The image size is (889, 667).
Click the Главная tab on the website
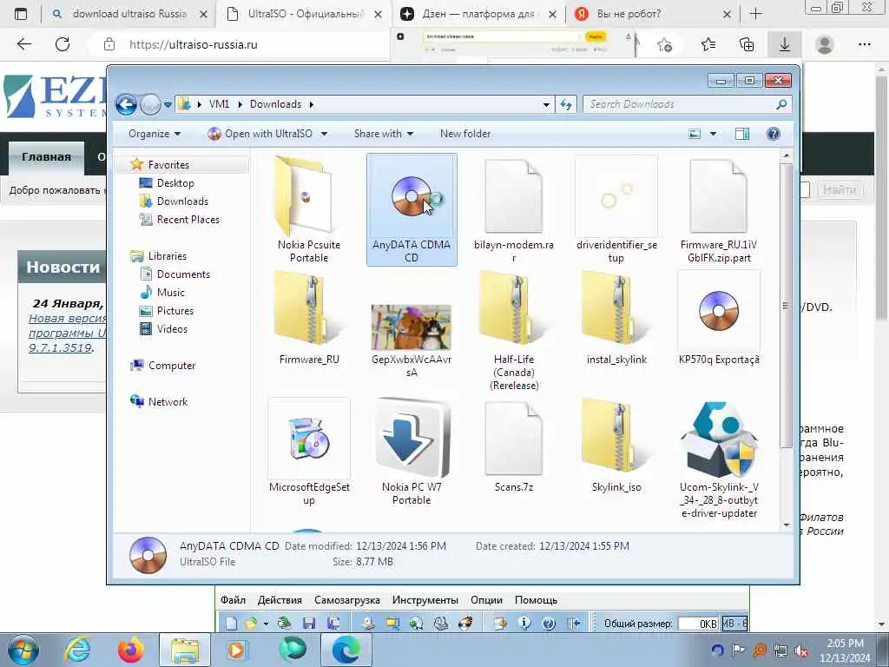pos(47,157)
